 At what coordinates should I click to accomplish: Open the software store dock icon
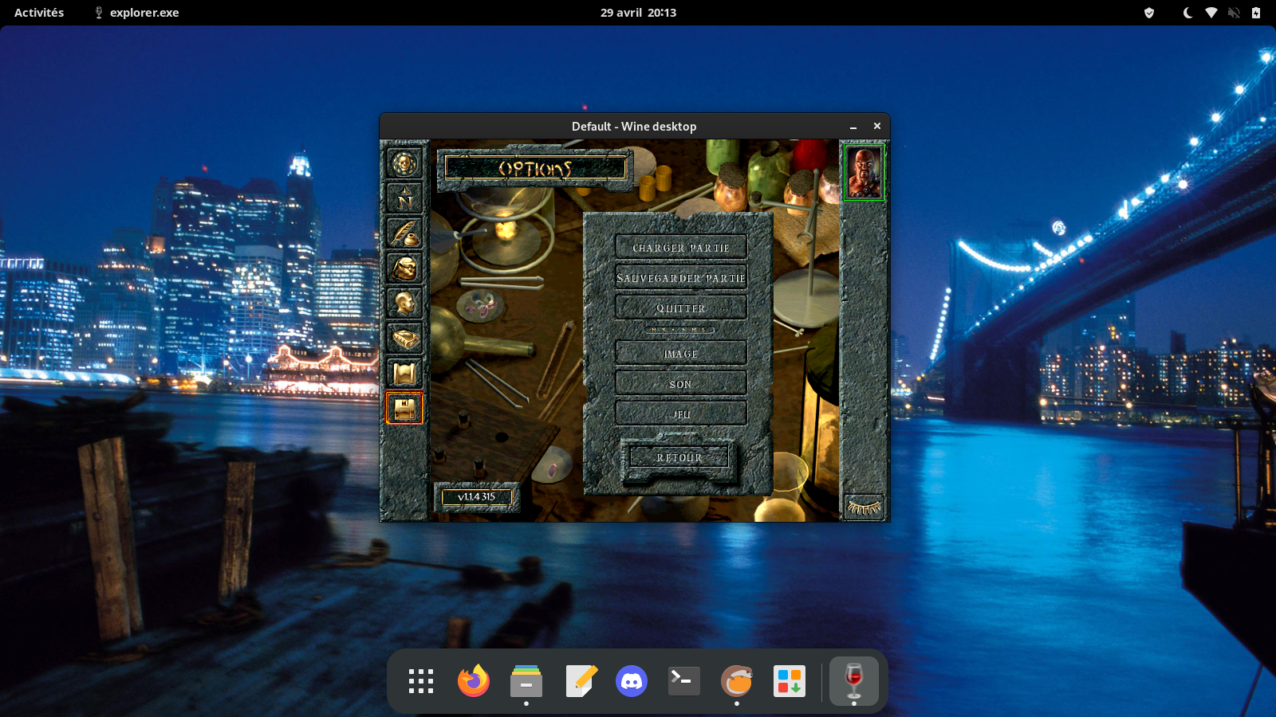pyautogui.click(x=790, y=681)
